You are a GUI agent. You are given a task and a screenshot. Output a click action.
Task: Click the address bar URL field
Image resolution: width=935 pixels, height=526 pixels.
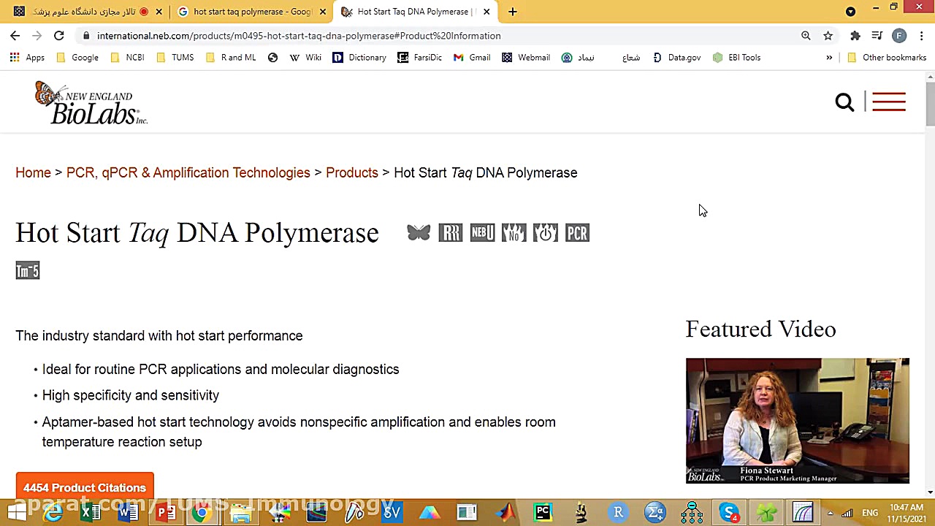pyautogui.click(x=438, y=36)
